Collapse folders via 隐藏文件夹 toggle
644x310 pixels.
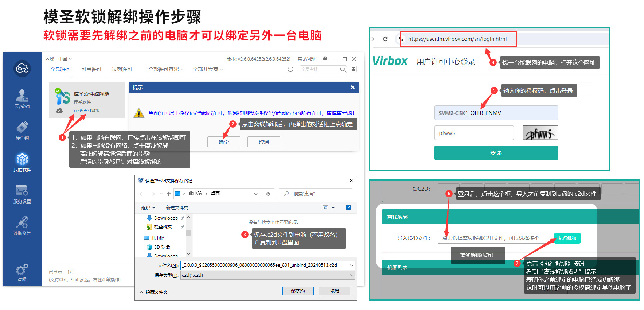point(153,292)
